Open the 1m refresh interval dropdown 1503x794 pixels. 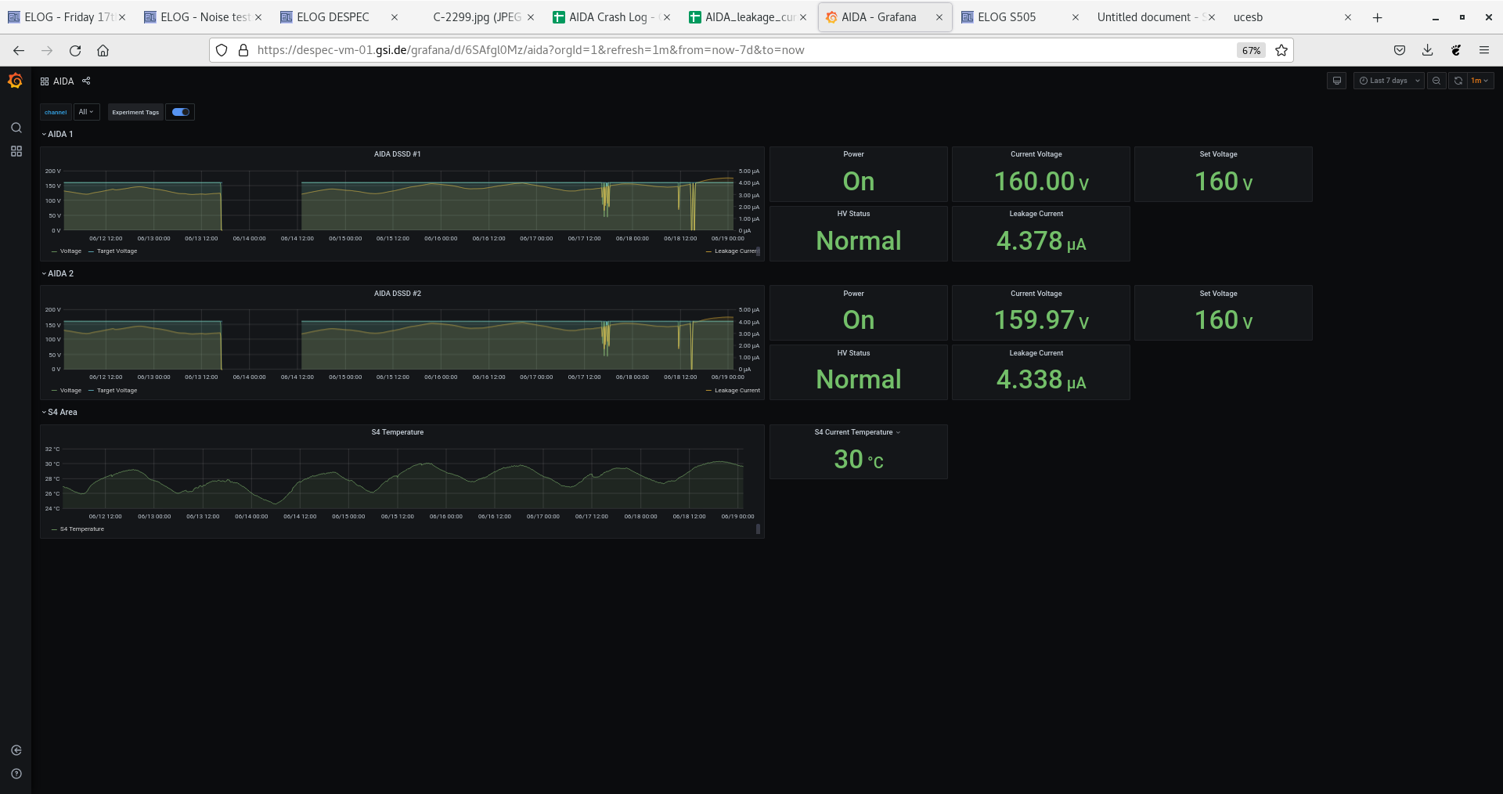point(1480,81)
